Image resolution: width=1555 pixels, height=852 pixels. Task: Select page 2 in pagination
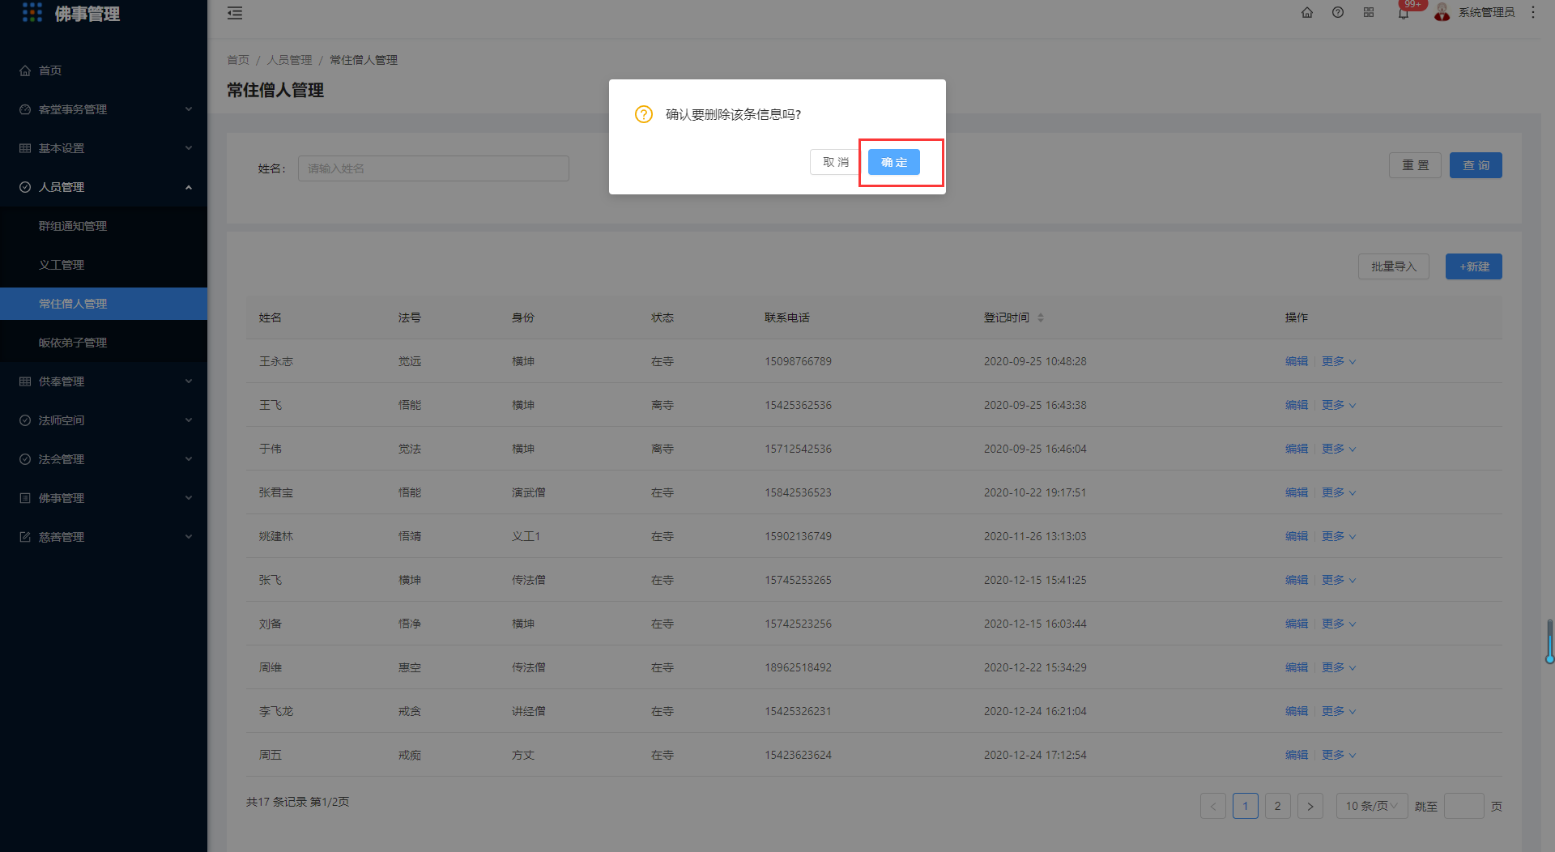click(1278, 806)
